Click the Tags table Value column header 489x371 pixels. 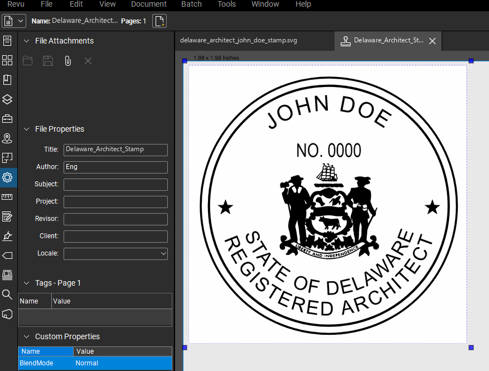(112, 301)
